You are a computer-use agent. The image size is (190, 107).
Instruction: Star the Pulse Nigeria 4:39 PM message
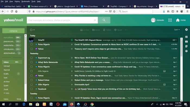pos(72,44)
